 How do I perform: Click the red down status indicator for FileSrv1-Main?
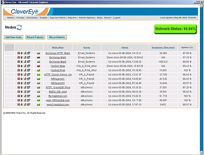coord(38,66)
